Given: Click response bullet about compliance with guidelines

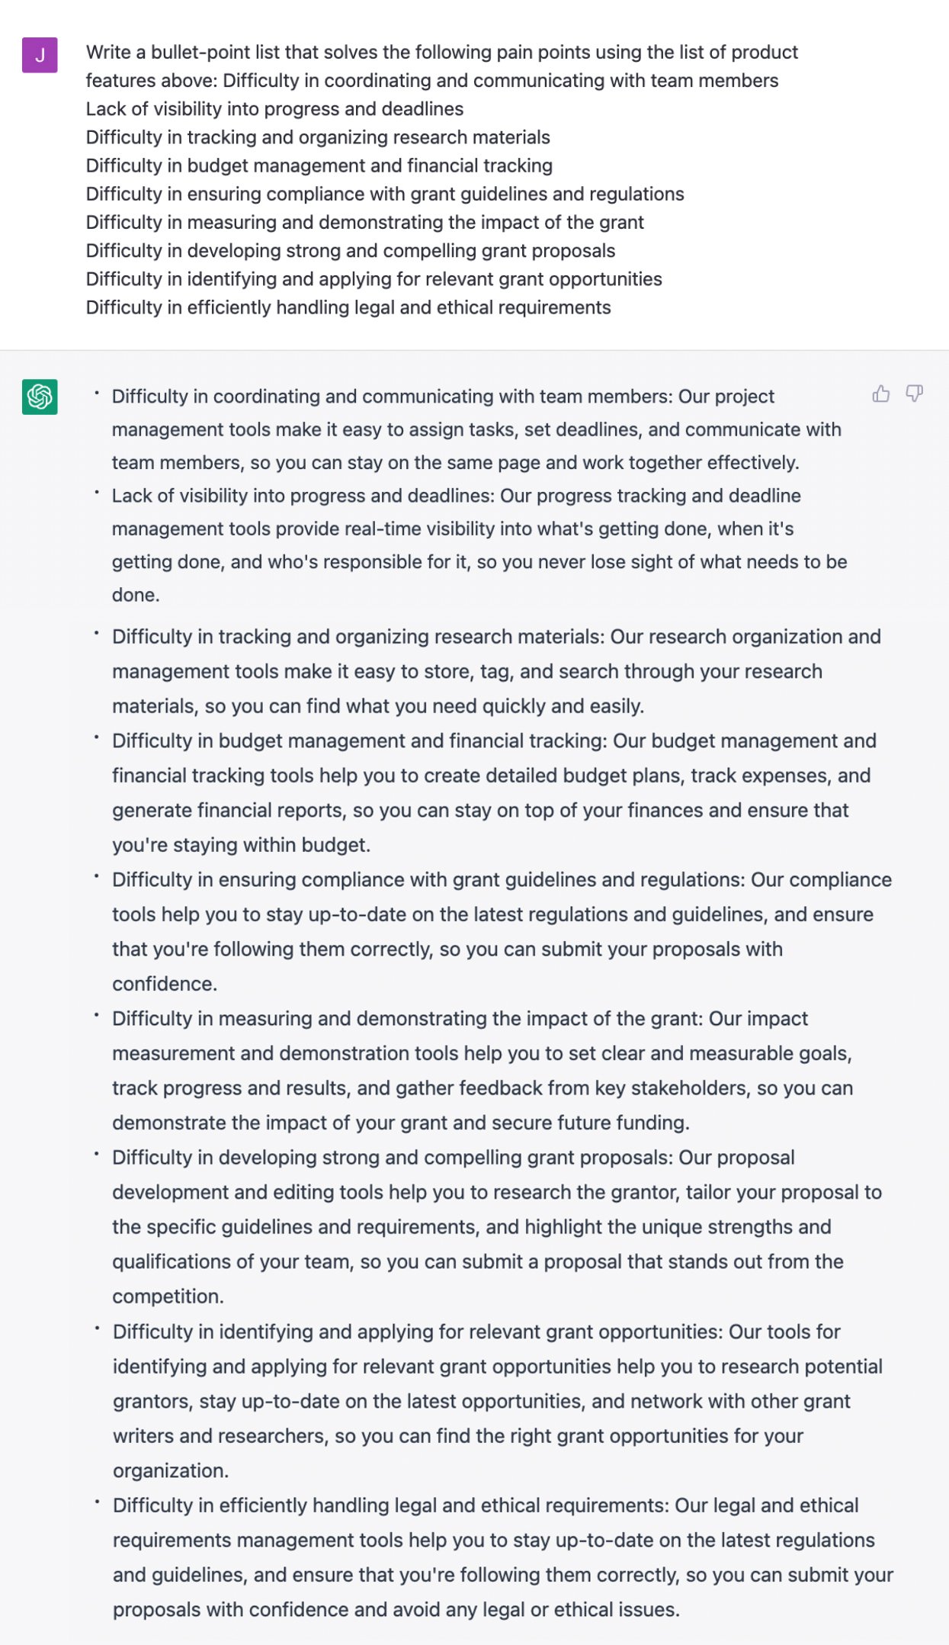Looking at the screenshot, I should [502, 931].
